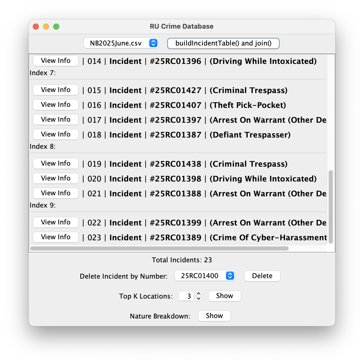This screenshot has width=364, height=364.
Task: Decrease Top K value with down arrow
Action: 199,299
